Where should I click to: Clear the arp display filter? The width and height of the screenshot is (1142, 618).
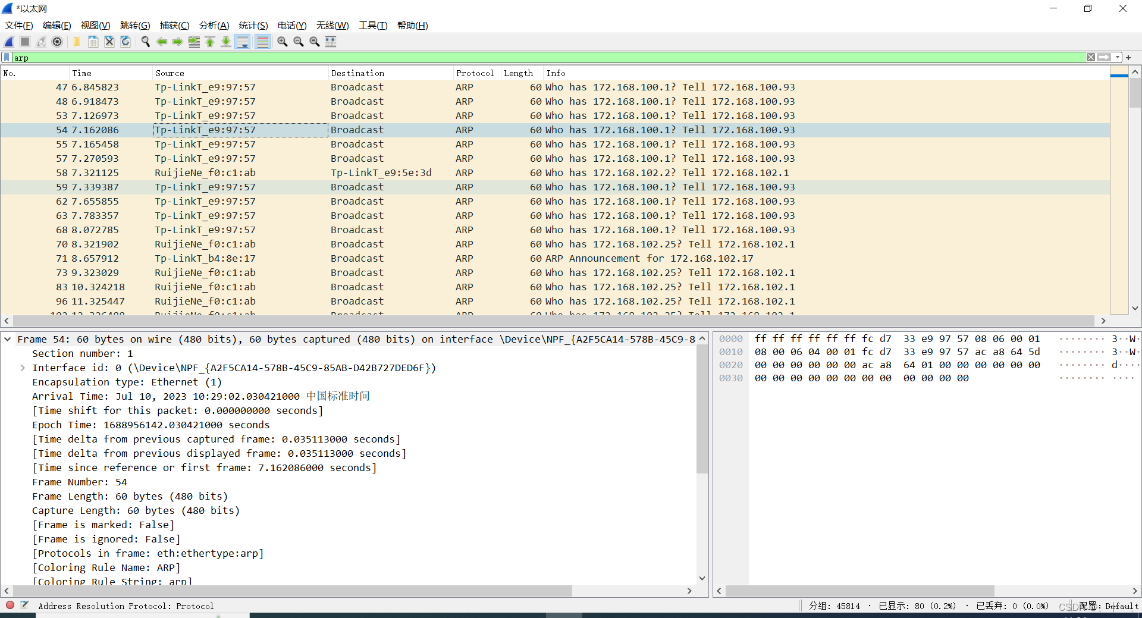point(1091,58)
